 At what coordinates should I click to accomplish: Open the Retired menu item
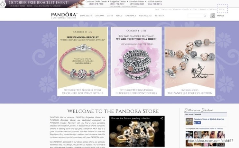point(159,16)
